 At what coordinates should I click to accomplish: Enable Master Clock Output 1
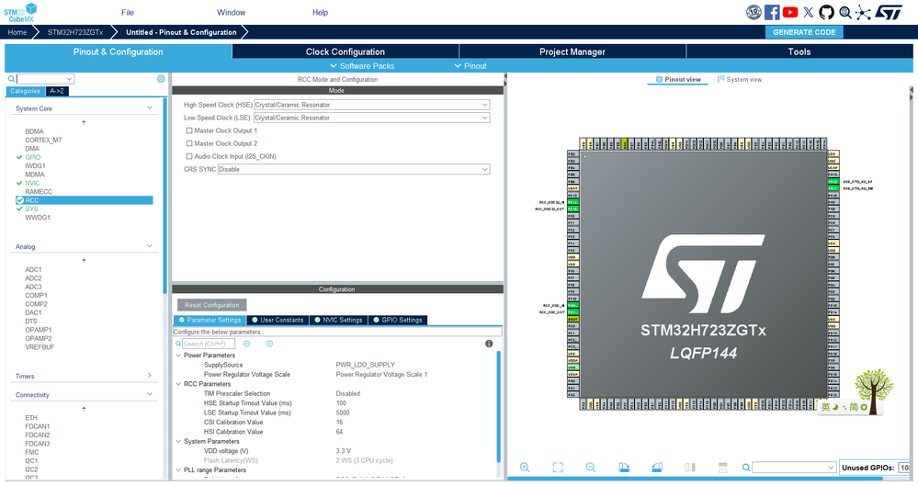click(189, 130)
